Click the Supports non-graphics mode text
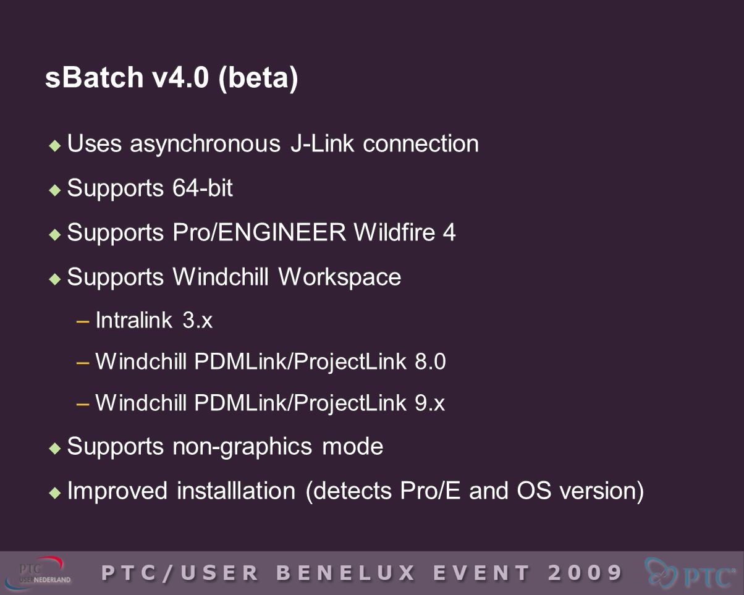744x595 pixels. pyautogui.click(x=225, y=447)
